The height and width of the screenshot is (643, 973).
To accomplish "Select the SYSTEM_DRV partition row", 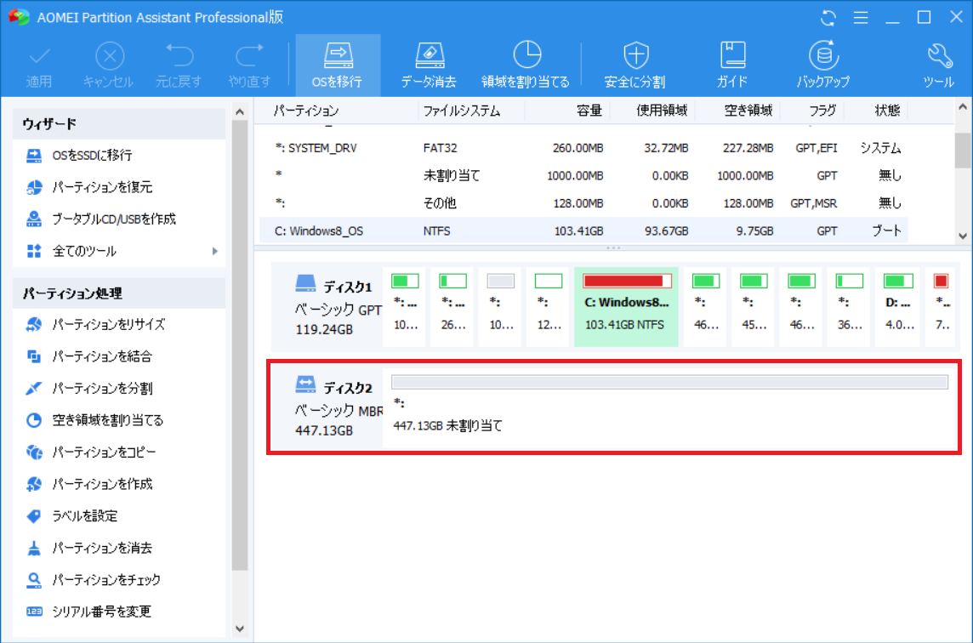I will point(584,148).
